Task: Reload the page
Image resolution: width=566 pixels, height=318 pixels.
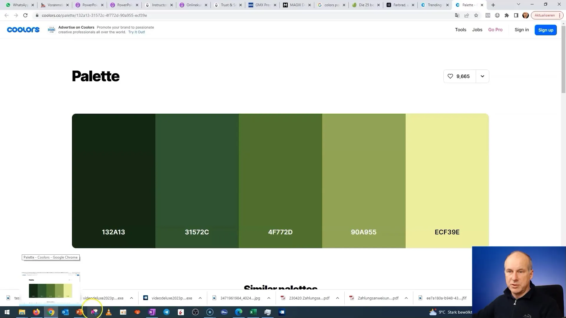Action: pos(25,15)
